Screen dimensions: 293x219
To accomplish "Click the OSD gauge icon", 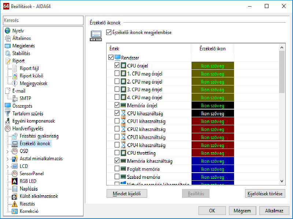I will pos(15,151).
